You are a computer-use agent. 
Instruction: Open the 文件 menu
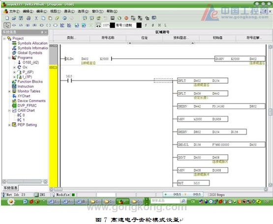(x=14, y=11)
